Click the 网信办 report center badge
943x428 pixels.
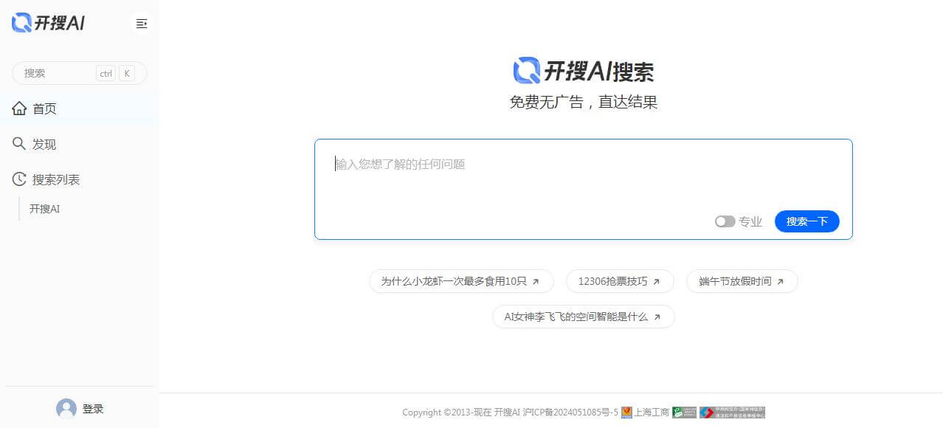click(733, 413)
